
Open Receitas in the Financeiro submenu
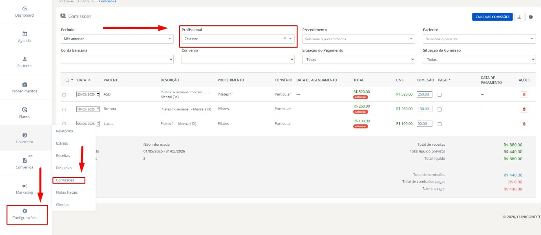click(x=63, y=156)
